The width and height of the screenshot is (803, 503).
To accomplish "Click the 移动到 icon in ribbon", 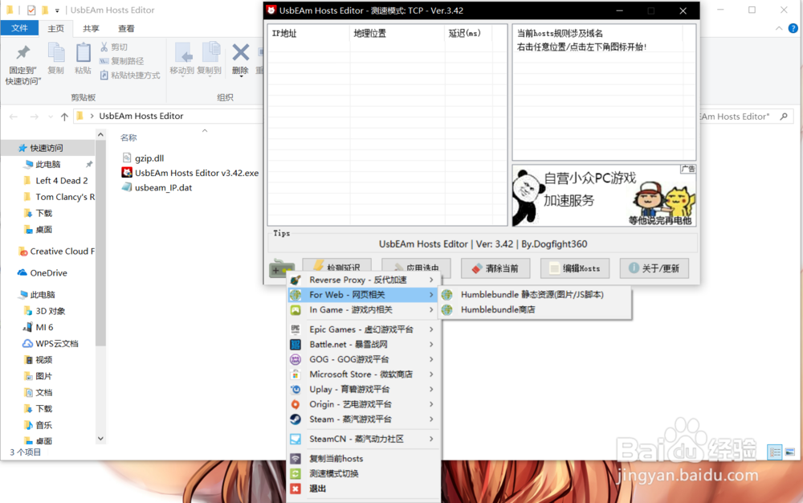I will pyautogui.click(x=183, y=53).
